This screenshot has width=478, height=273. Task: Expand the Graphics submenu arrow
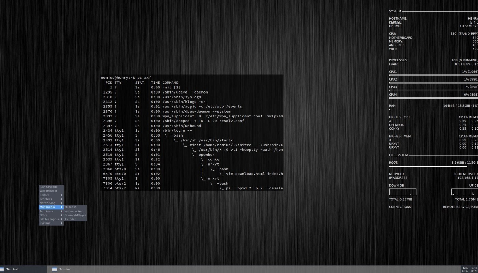(x=62, y=199)
